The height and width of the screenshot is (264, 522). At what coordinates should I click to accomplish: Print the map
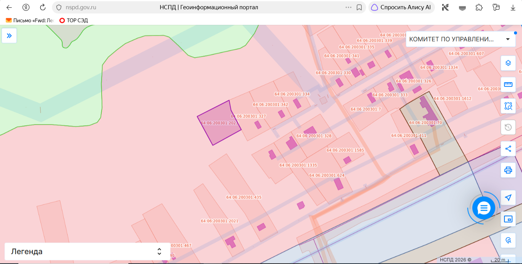click(x=508, y=170)
